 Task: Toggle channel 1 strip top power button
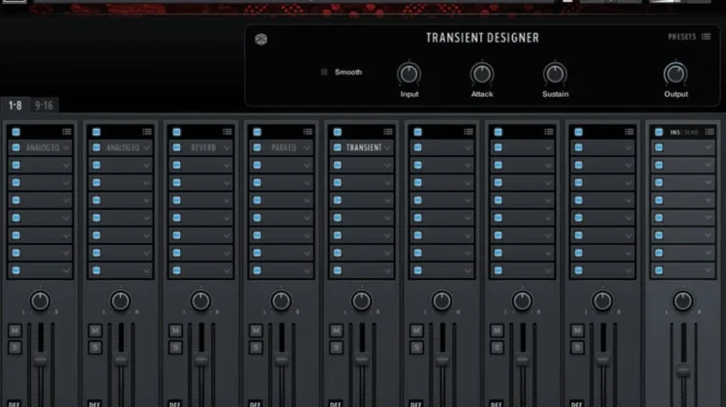tap(15, 132)
